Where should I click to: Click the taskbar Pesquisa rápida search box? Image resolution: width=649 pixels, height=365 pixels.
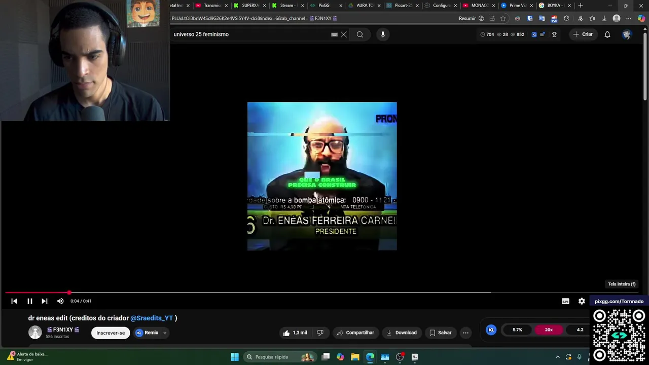pyautogui.click(x=279, y=357)
